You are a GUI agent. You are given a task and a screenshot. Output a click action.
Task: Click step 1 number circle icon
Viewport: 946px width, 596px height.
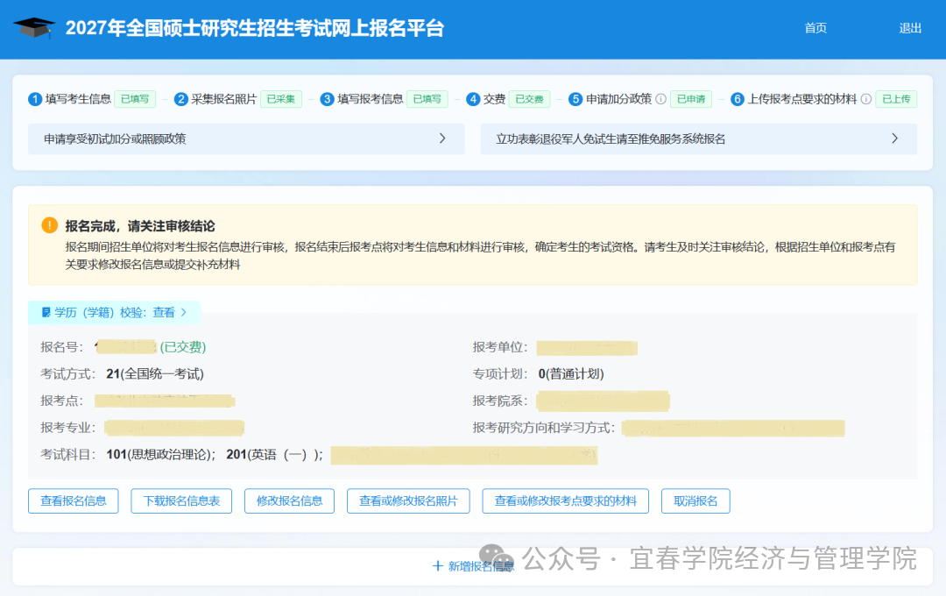coord(35,99)
